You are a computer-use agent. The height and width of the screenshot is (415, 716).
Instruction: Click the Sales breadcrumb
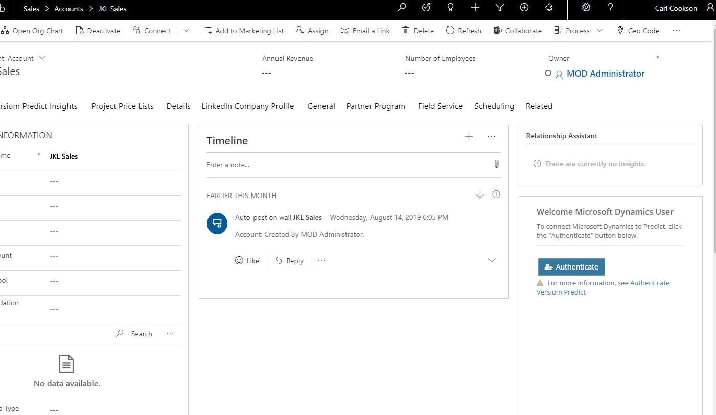31,9
